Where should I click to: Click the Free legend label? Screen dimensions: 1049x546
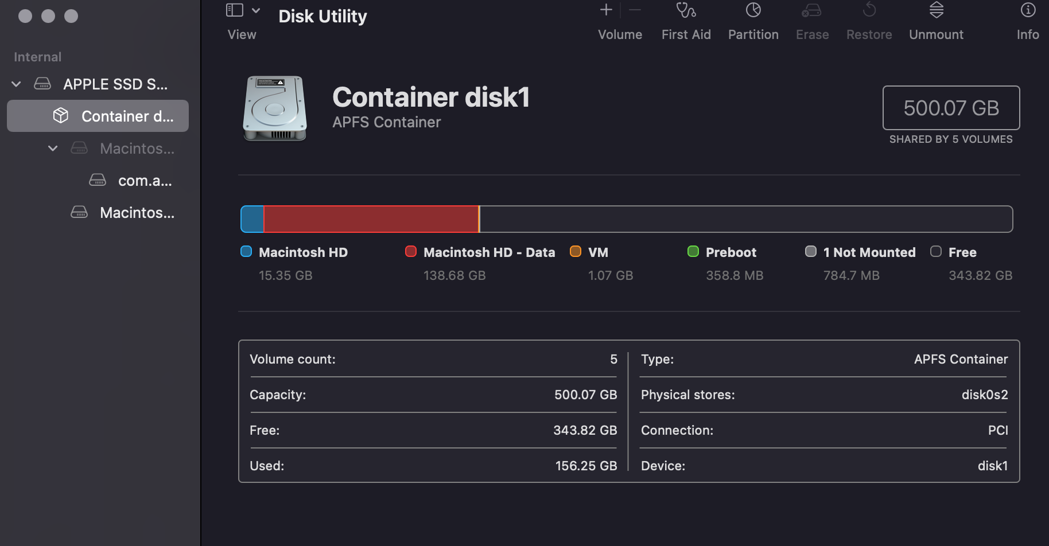pos(962,252)
